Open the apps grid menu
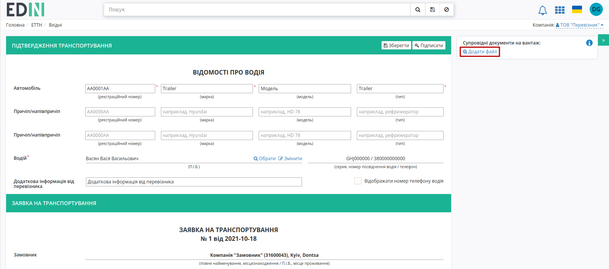 pyautogui.click(x=560, y=10)
